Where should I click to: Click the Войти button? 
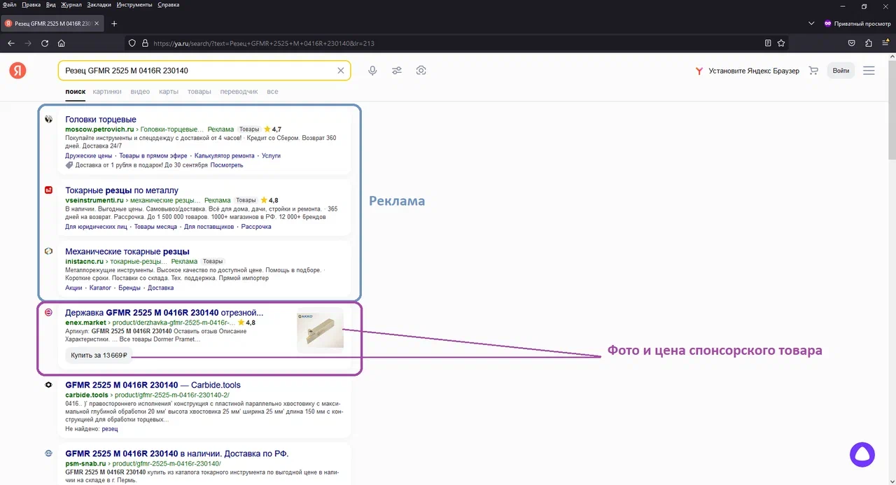(x=841, y=71)
